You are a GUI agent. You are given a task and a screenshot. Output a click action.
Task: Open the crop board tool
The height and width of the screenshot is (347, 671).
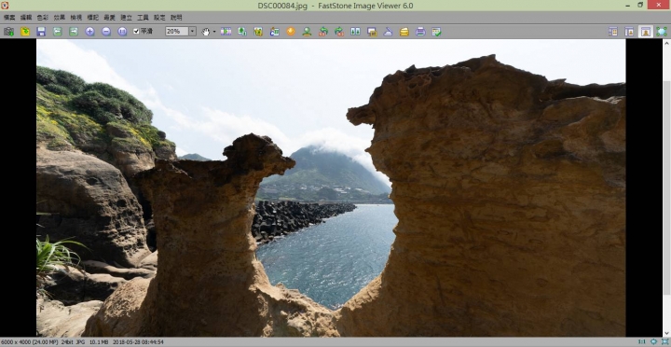click(x=258, y=32)
